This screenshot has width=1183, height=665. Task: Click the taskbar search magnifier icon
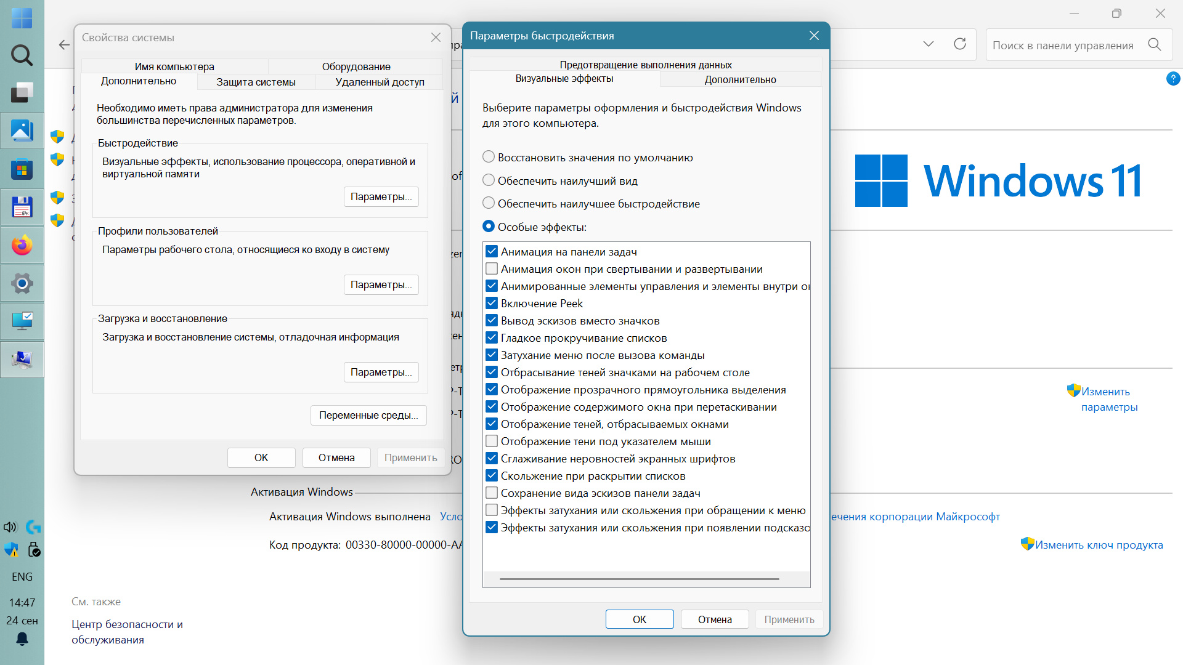(x=22, y=55)
